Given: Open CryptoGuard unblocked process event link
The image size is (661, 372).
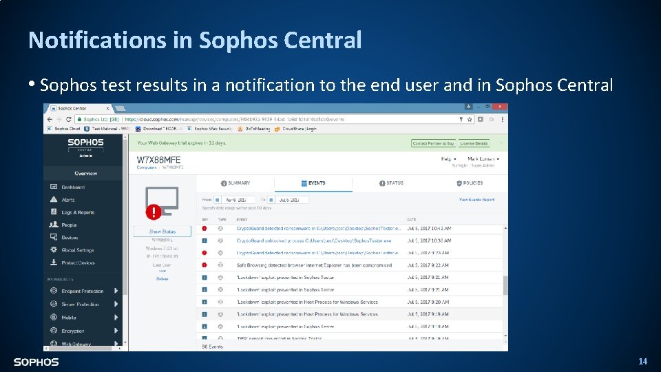Looking at the screenshot, I should (314, 240).
